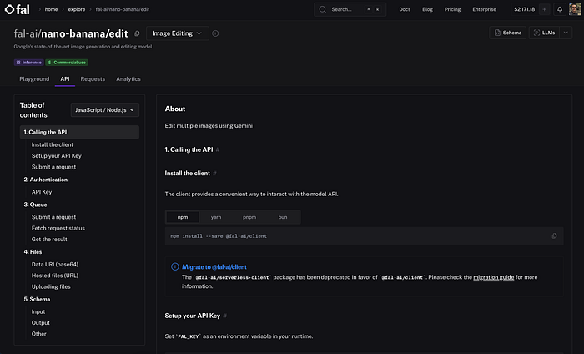Jump to Input in contents
The image size is (584, 354).
click(38, 311)
